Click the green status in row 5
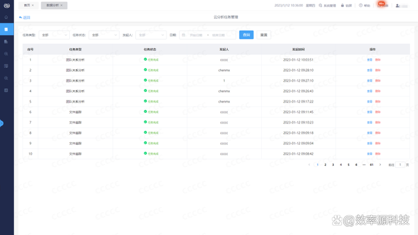 click(151, 102)
